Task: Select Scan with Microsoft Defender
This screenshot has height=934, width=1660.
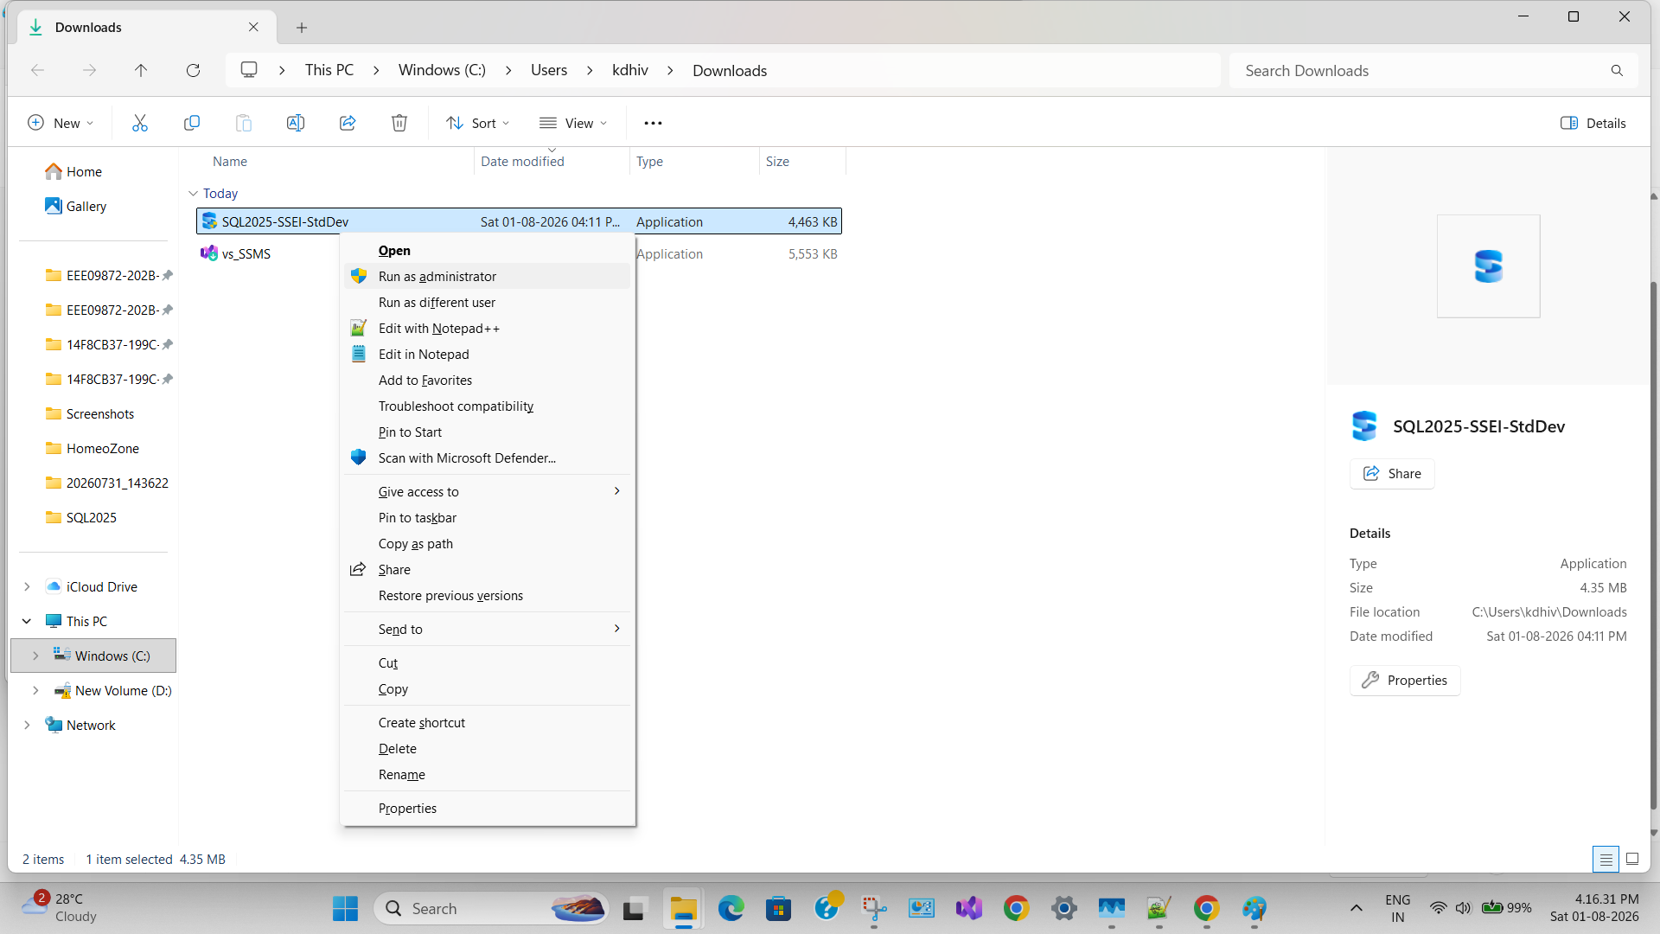Action: [x=488, y=457]
